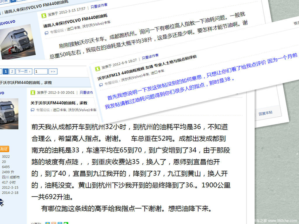This screenshot has height=224, width=299.
Task: Click 只看该作者 link in 2012-6-9 post
Action: coord(150,57)
